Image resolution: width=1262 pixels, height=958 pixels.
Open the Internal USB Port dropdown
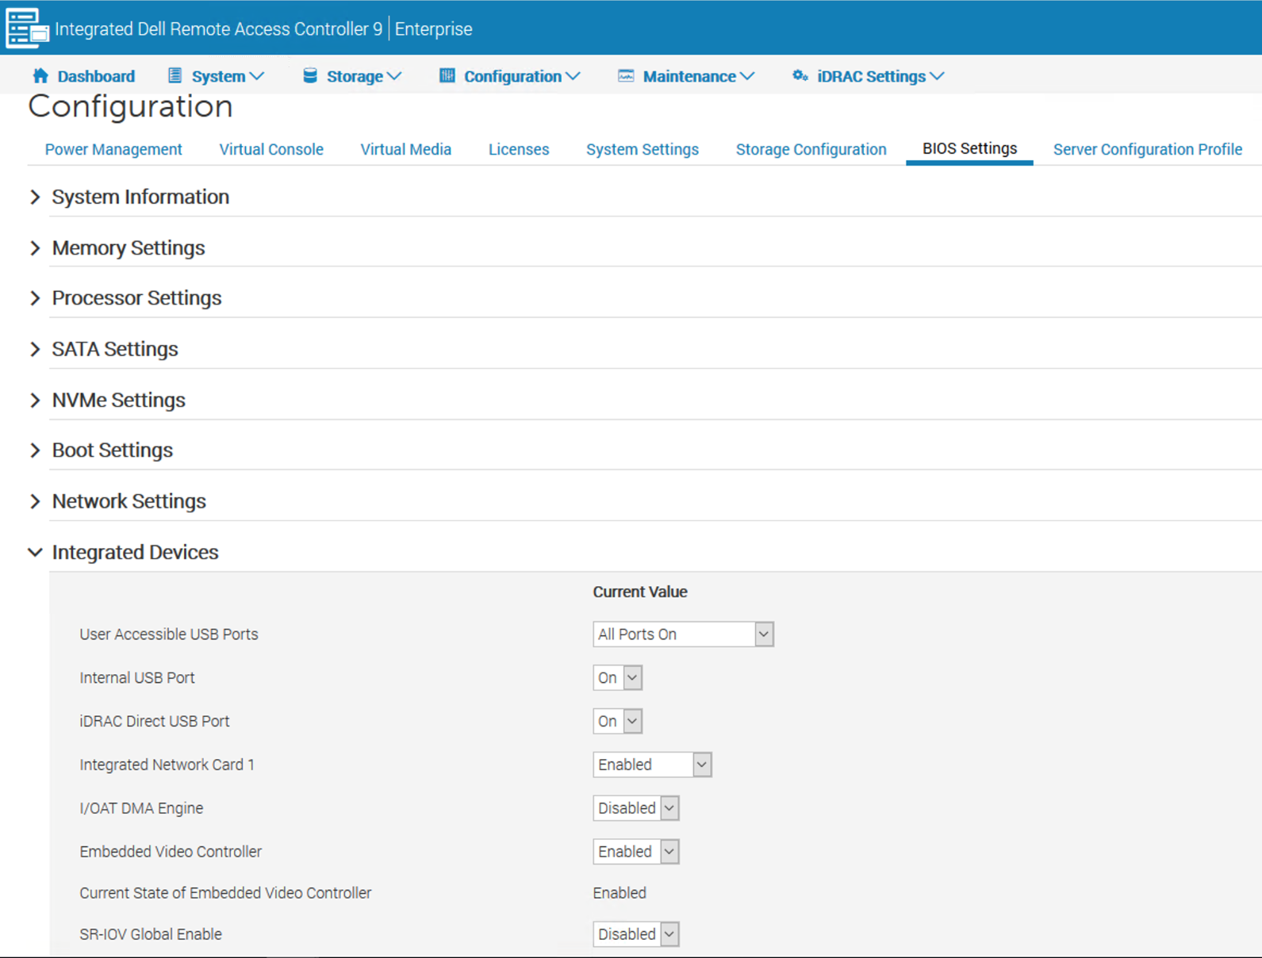[x=617, y=678]
